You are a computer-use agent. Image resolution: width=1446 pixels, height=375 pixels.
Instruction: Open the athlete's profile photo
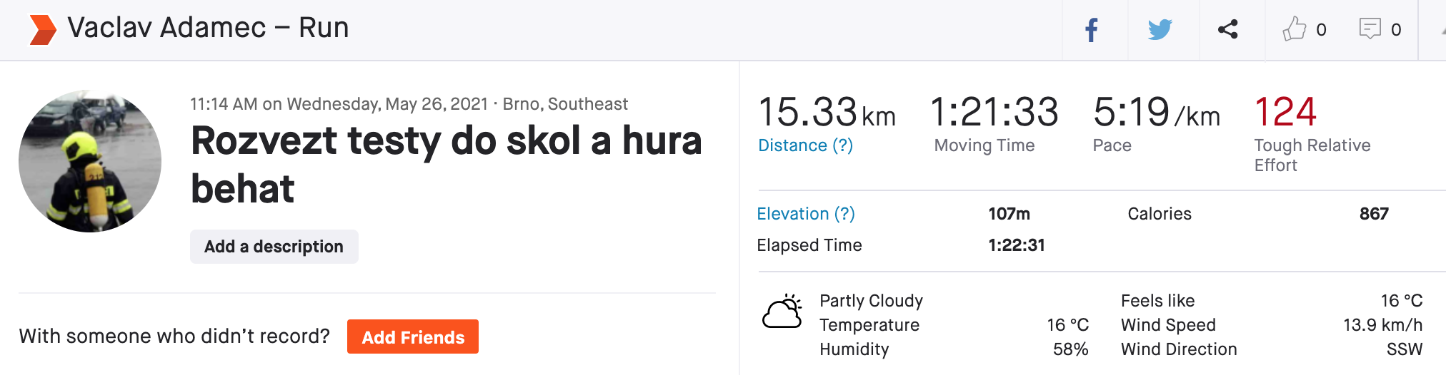90,161
